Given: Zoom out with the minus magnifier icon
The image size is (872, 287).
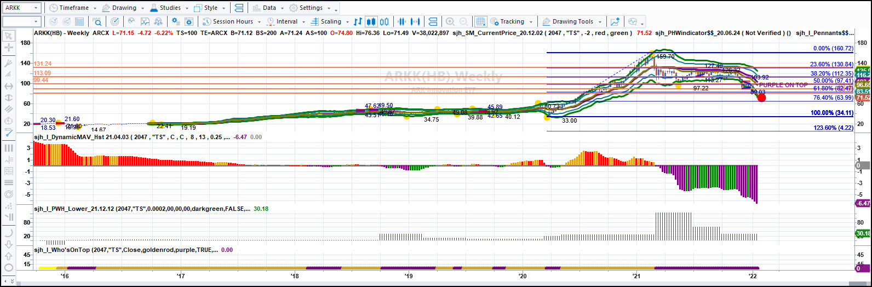Looking at the screenshot, I should click(463, 21).
